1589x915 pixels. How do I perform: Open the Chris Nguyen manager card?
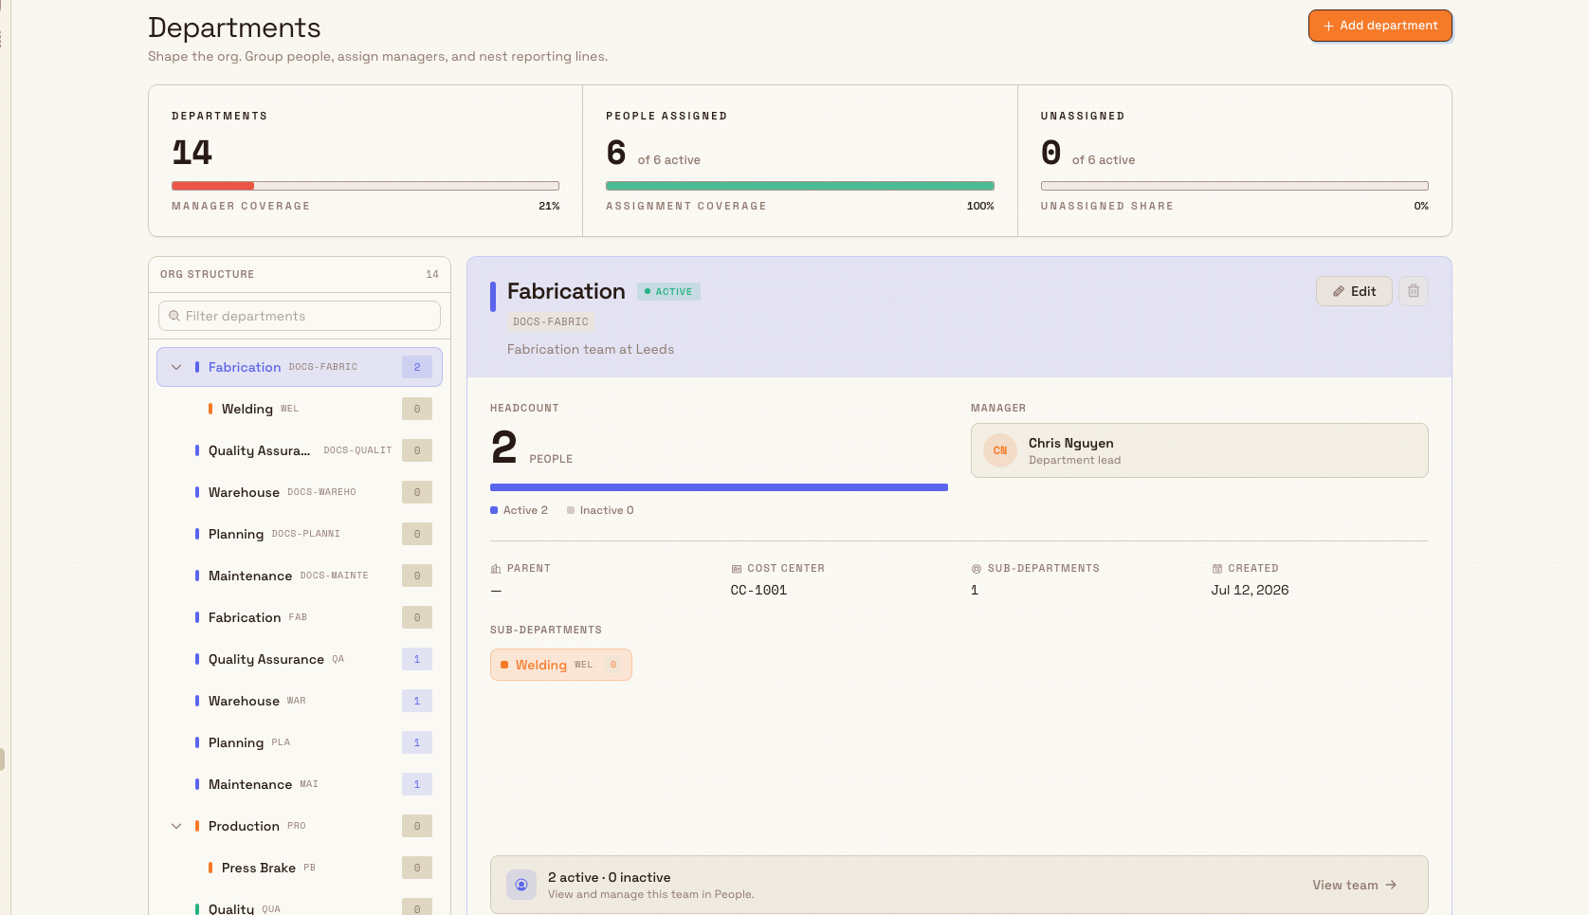pyautogui.click(x=1199, y=450)
